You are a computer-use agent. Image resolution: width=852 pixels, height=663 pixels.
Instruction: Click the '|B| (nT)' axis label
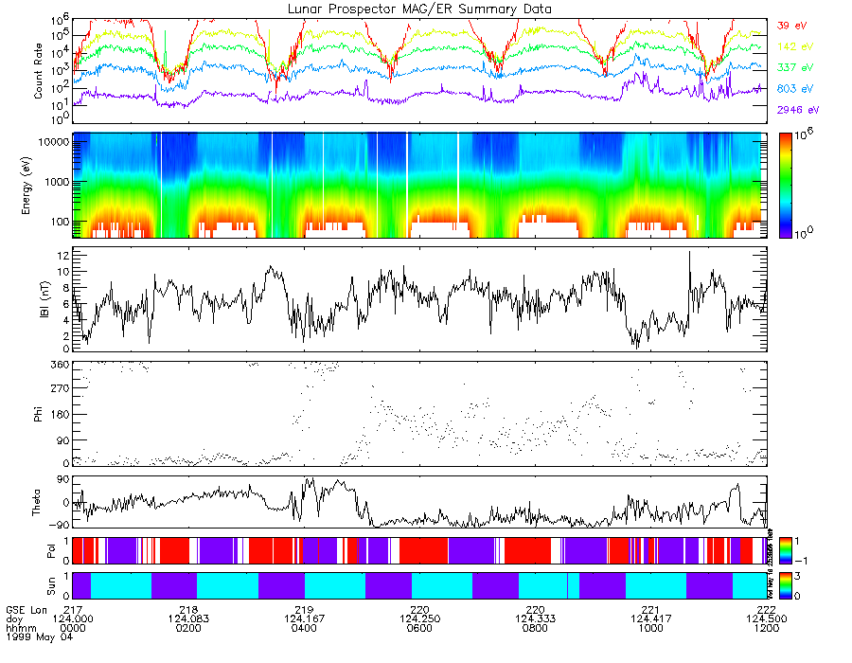(x=44, y=299)
